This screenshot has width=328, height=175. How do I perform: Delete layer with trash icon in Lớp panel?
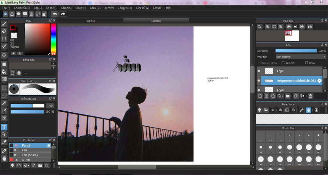click(310, 96)
